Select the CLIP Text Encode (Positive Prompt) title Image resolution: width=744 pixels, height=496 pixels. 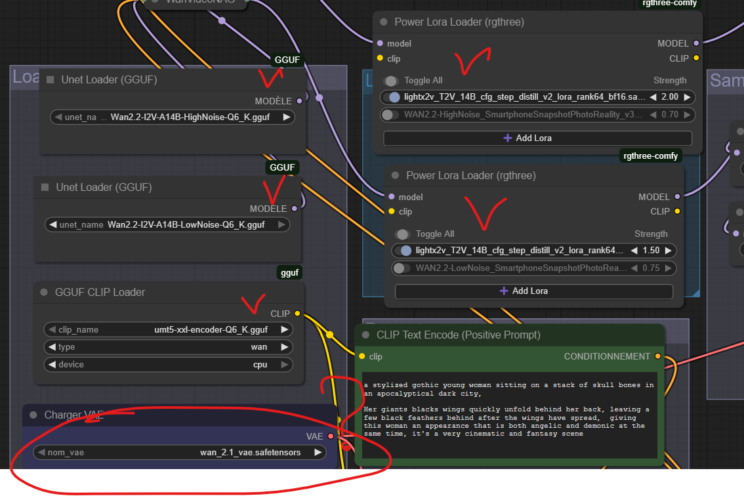point(459,335)
